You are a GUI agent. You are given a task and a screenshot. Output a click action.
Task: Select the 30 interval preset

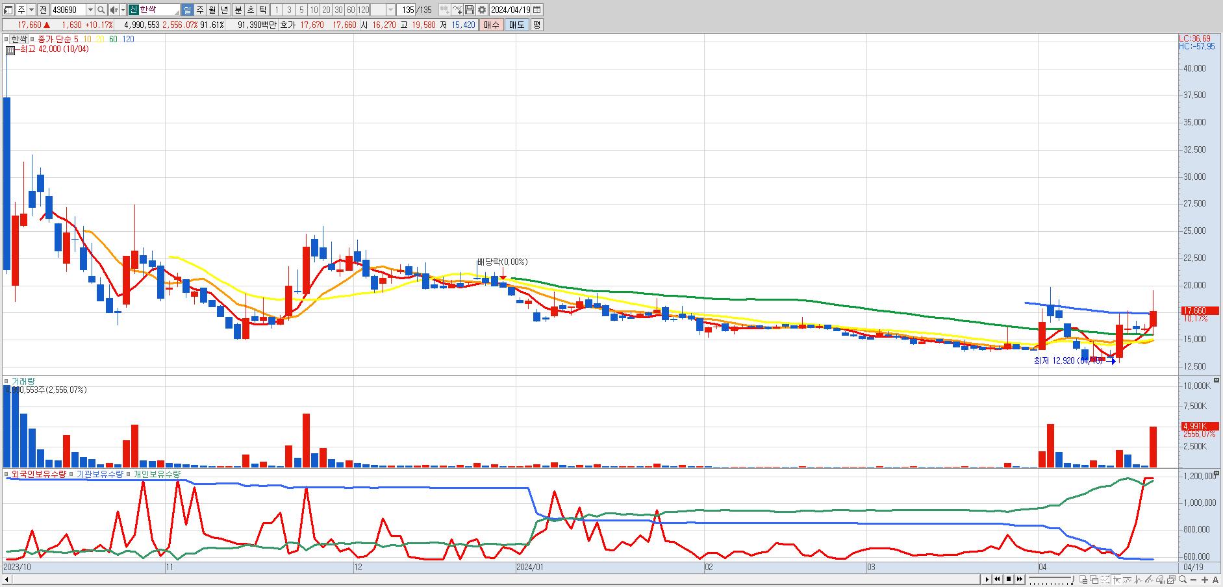[338, 10]
